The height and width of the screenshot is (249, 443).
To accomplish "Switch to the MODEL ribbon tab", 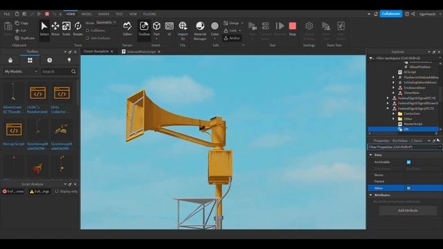I will point(87,14).
